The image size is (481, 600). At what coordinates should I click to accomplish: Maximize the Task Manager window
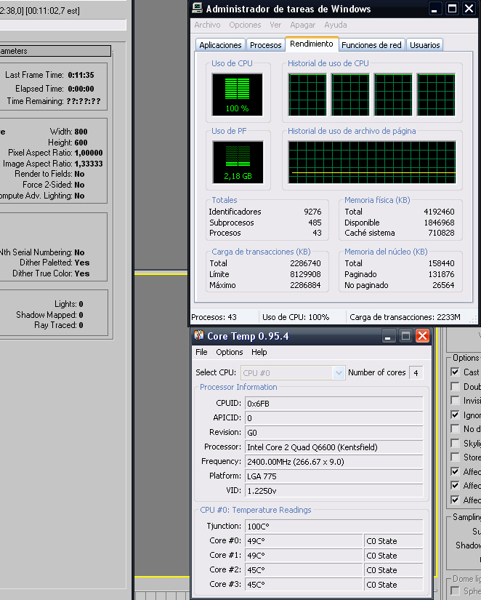452,9
